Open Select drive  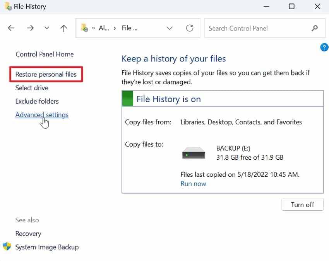click(x=32, y=88)
